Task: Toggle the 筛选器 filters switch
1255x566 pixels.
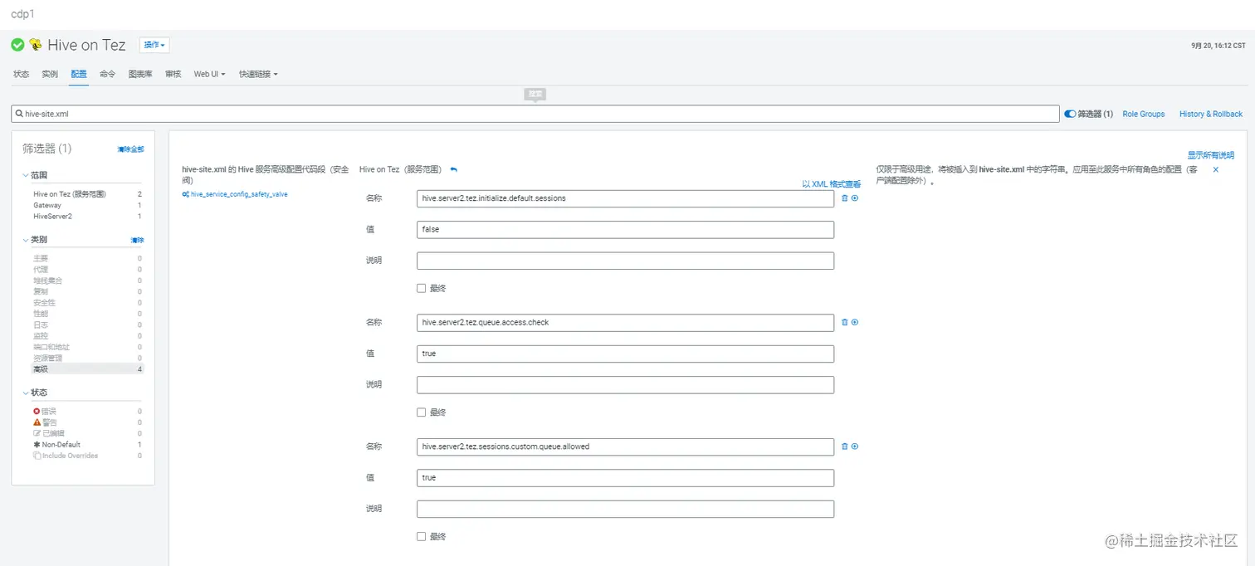Action: point(1070,114)
